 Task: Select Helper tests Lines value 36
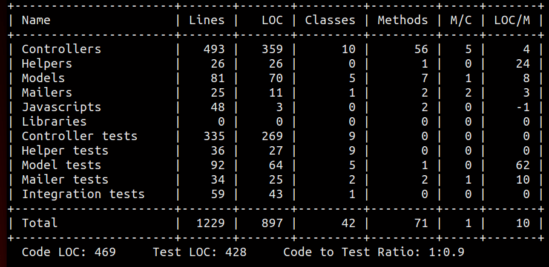coord(217,150)
